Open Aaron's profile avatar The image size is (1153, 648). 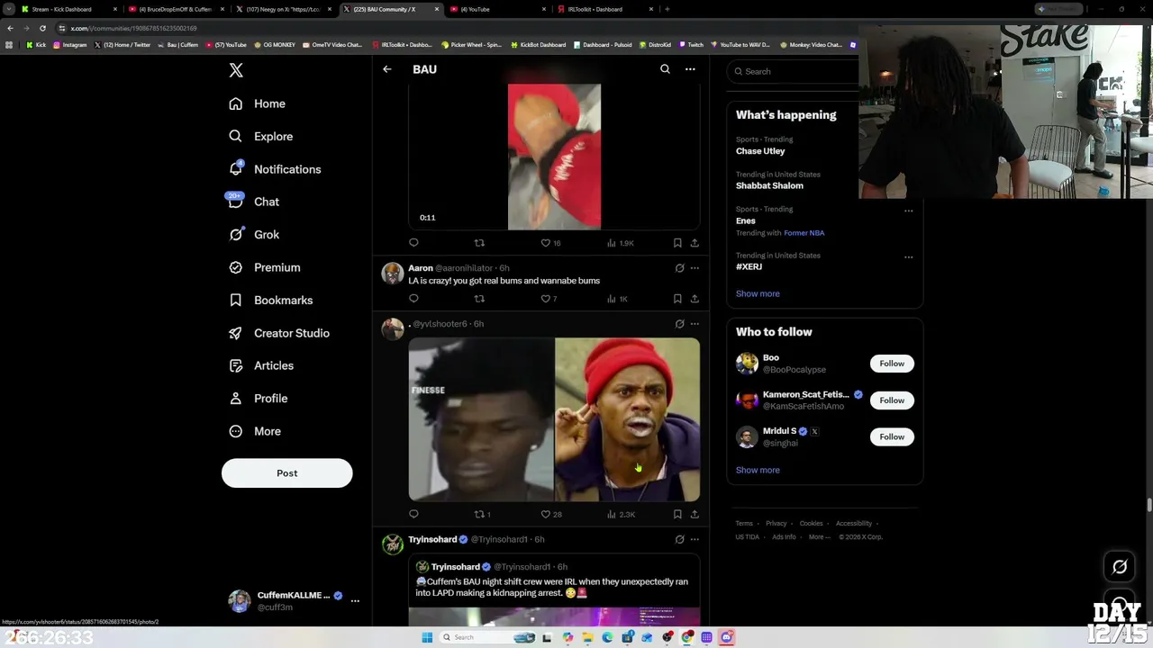point(393,274)
